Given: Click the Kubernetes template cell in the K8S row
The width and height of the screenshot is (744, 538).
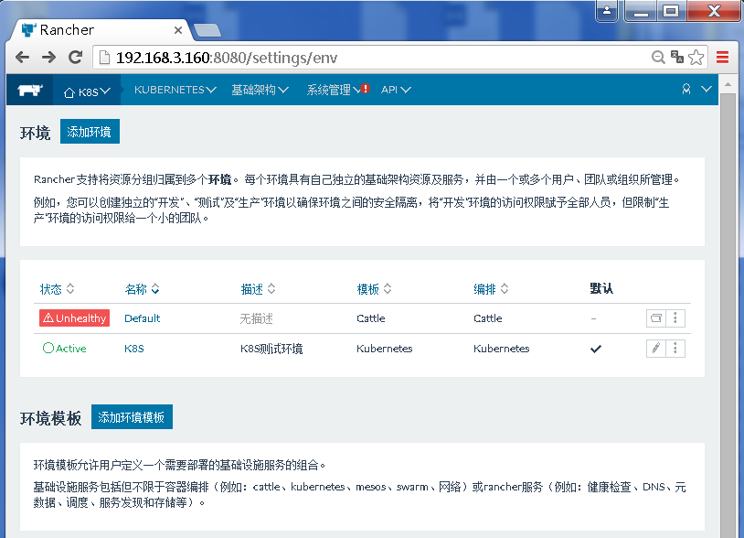Looking at the screenshot, I should pos(384,349).
